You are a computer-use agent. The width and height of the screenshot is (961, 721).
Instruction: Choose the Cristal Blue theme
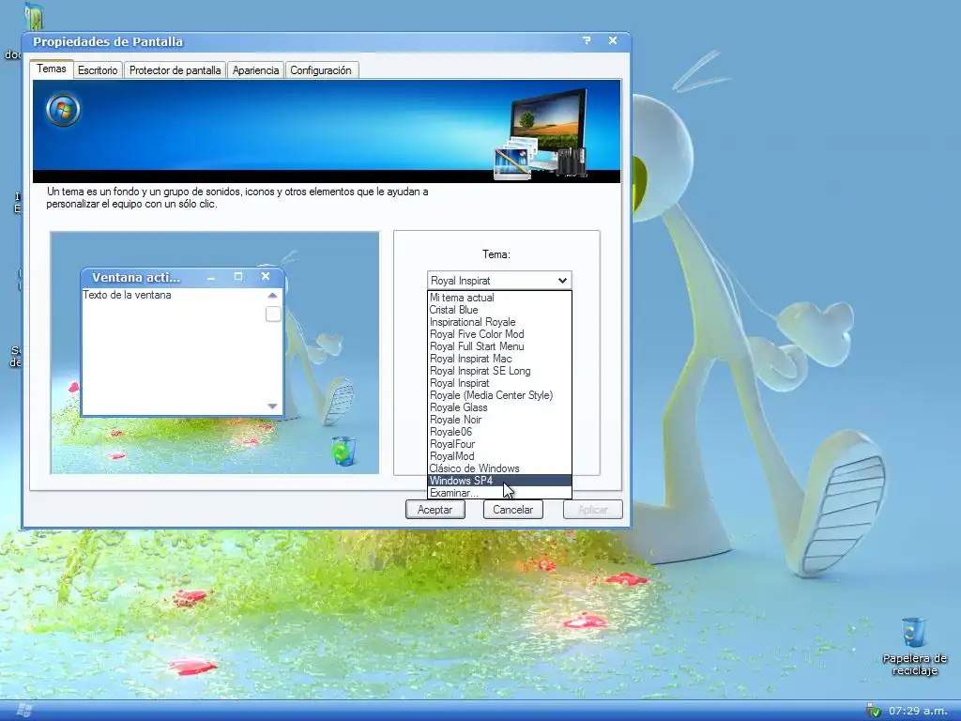click(499, 310)
